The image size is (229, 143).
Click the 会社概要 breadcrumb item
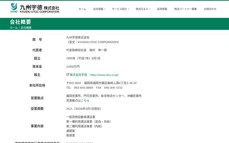tap(26, 28)
